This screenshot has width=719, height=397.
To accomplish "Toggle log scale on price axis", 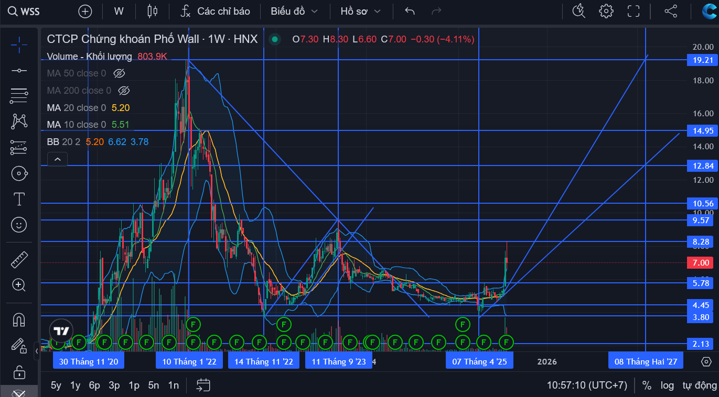I will (667, 385).
